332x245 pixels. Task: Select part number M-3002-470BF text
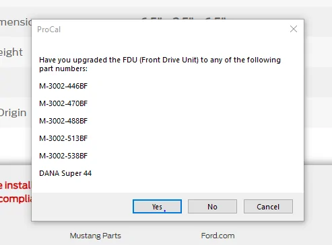click(x=63, y=103)
